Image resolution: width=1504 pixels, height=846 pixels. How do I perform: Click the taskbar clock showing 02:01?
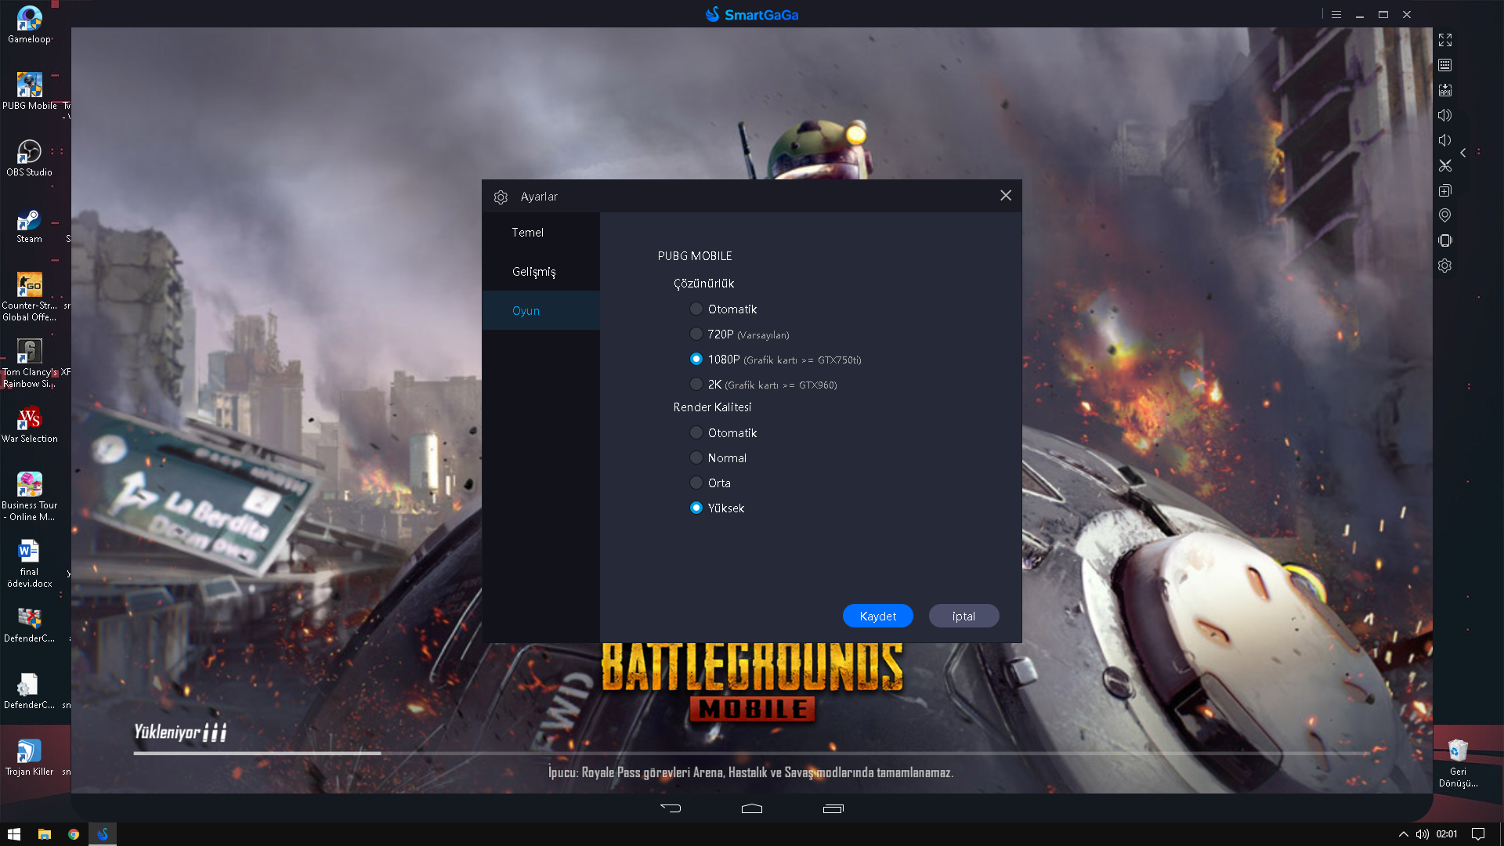pyautogui.click(x=1447, y=834)
